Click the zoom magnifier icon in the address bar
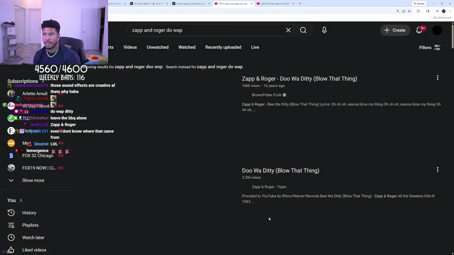This screenshot has height=255, width=454. [x=398, y=11]
